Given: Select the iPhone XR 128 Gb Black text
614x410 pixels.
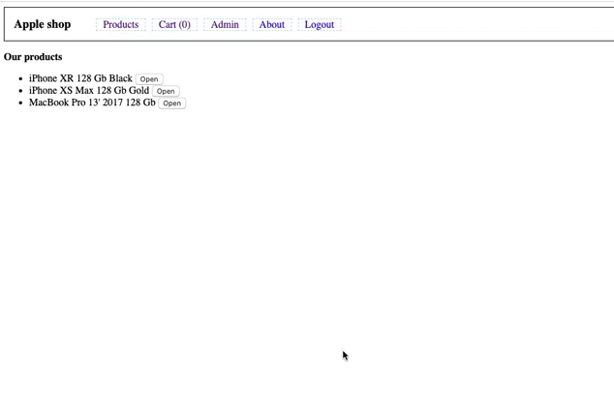Looking at the screenshot, I should tap(80, 78).
